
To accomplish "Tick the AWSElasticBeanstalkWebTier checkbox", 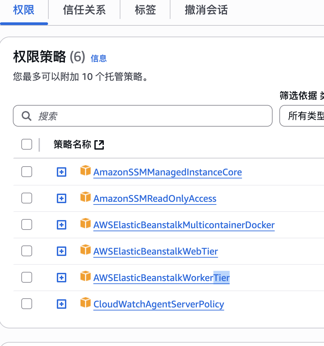I will click(27, 251).
